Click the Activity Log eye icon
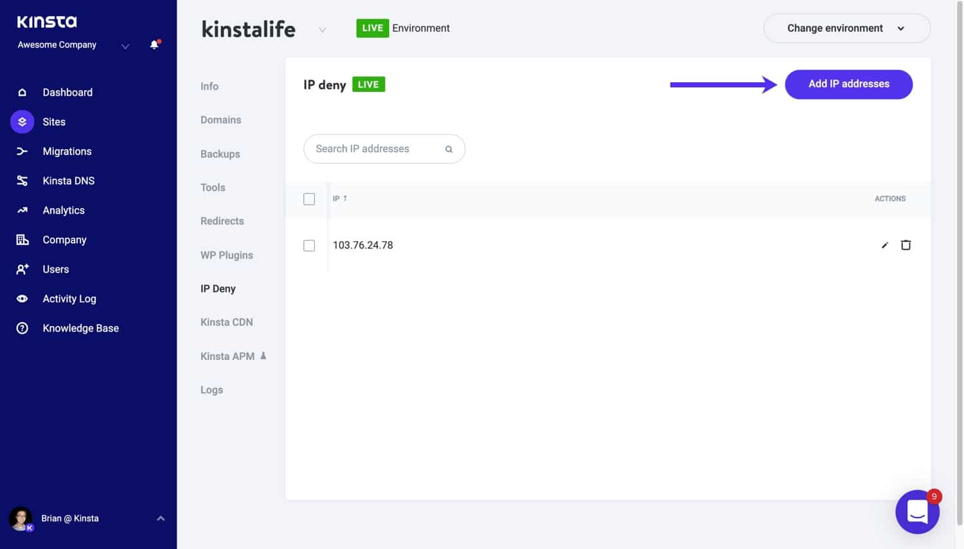 pos(22,299)
